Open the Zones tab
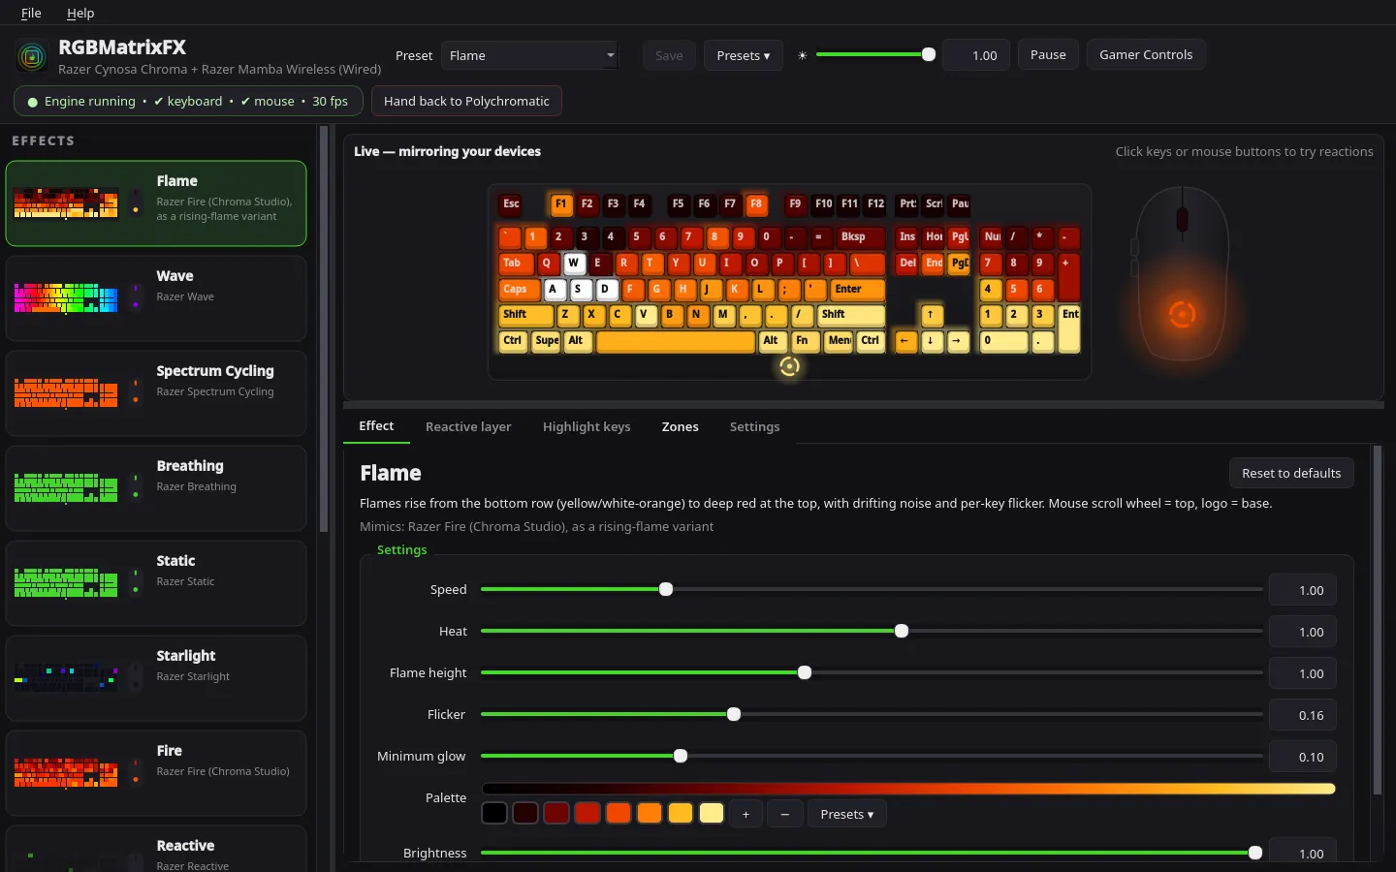Viewport: 1396px width, 872px height. [x=681, y=426]
